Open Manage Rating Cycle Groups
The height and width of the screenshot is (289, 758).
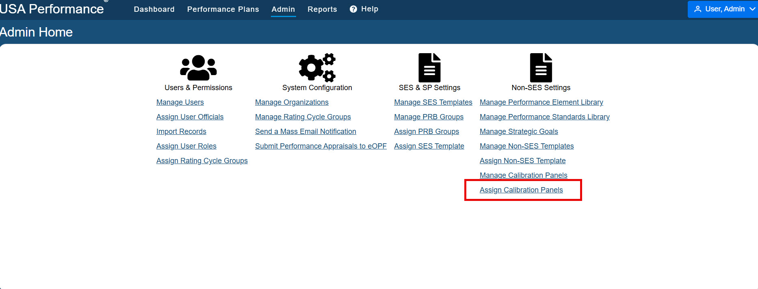click(x=303, y=117)
